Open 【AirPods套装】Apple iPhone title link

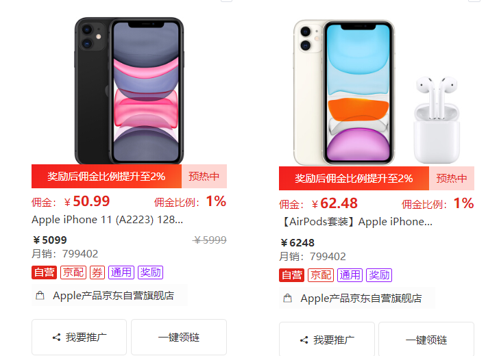356,222
